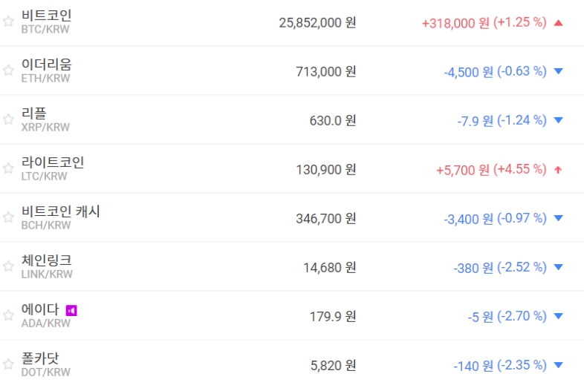Click the red up triangle on BTC row
The height and width of the screenshot is (388, 584).
tap(559, 23)
